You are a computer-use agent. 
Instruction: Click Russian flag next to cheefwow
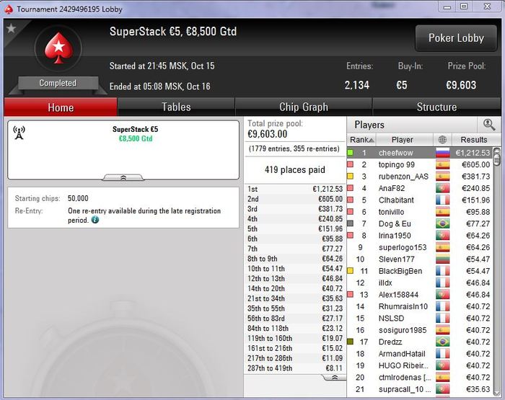[442, 153]
